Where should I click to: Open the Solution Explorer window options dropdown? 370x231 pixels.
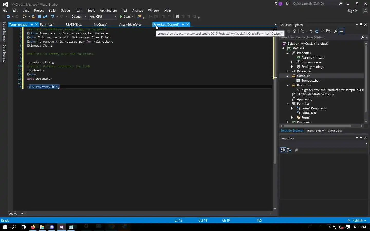click(357, 25)
